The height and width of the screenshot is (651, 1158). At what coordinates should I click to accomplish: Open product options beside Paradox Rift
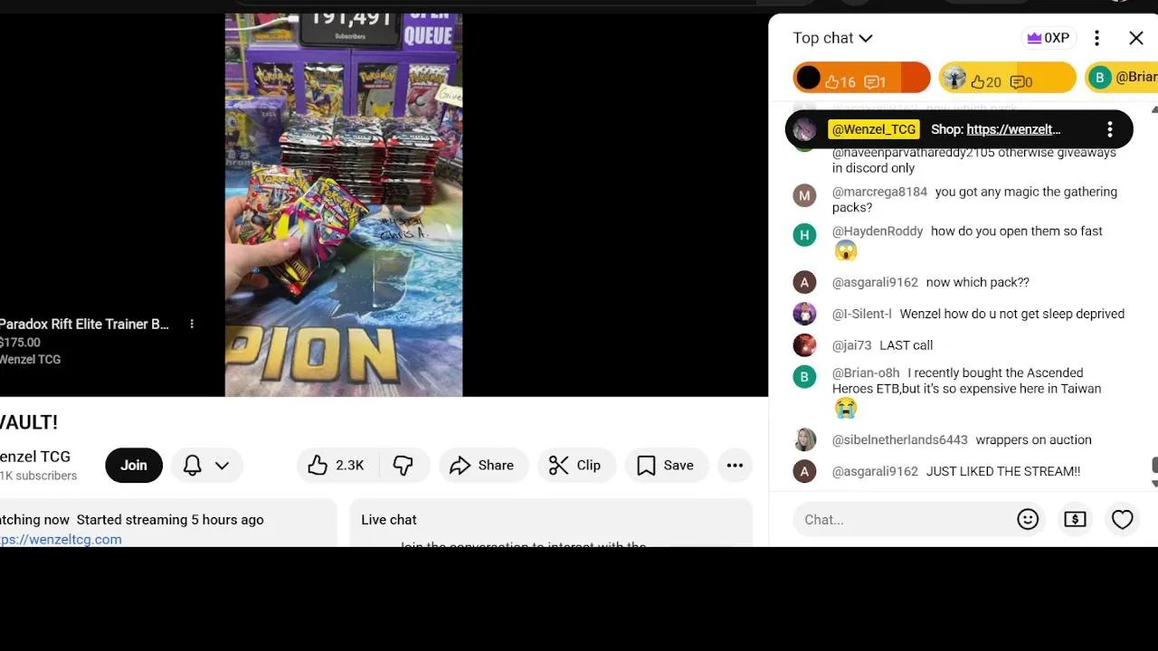click(x=192, y=324)
